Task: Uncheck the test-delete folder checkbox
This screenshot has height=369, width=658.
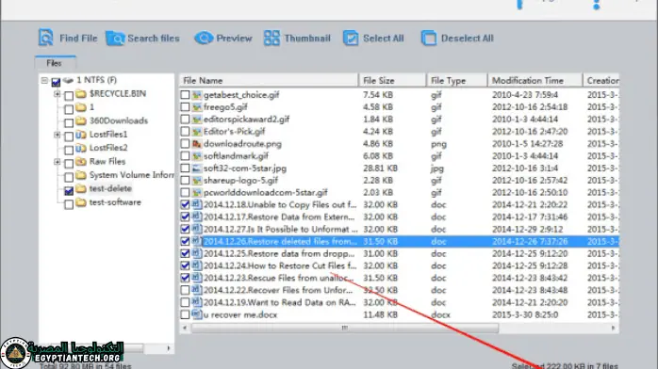Action: tap(69, 190)
